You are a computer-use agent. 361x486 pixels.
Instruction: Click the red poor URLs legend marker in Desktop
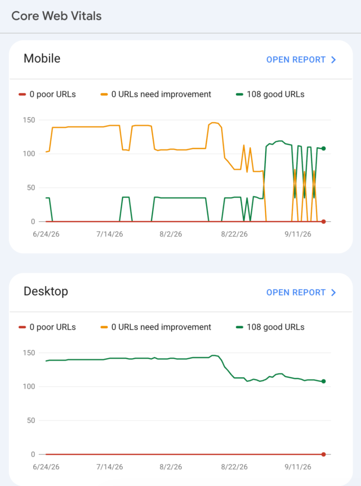tap(22, 327)
